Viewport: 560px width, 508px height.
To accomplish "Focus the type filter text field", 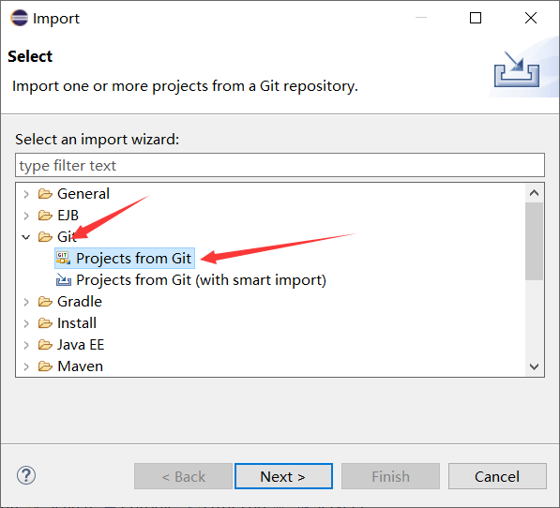I will (x=280, y=165).
